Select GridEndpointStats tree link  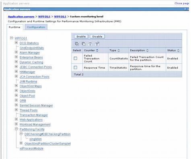[32, 48]
